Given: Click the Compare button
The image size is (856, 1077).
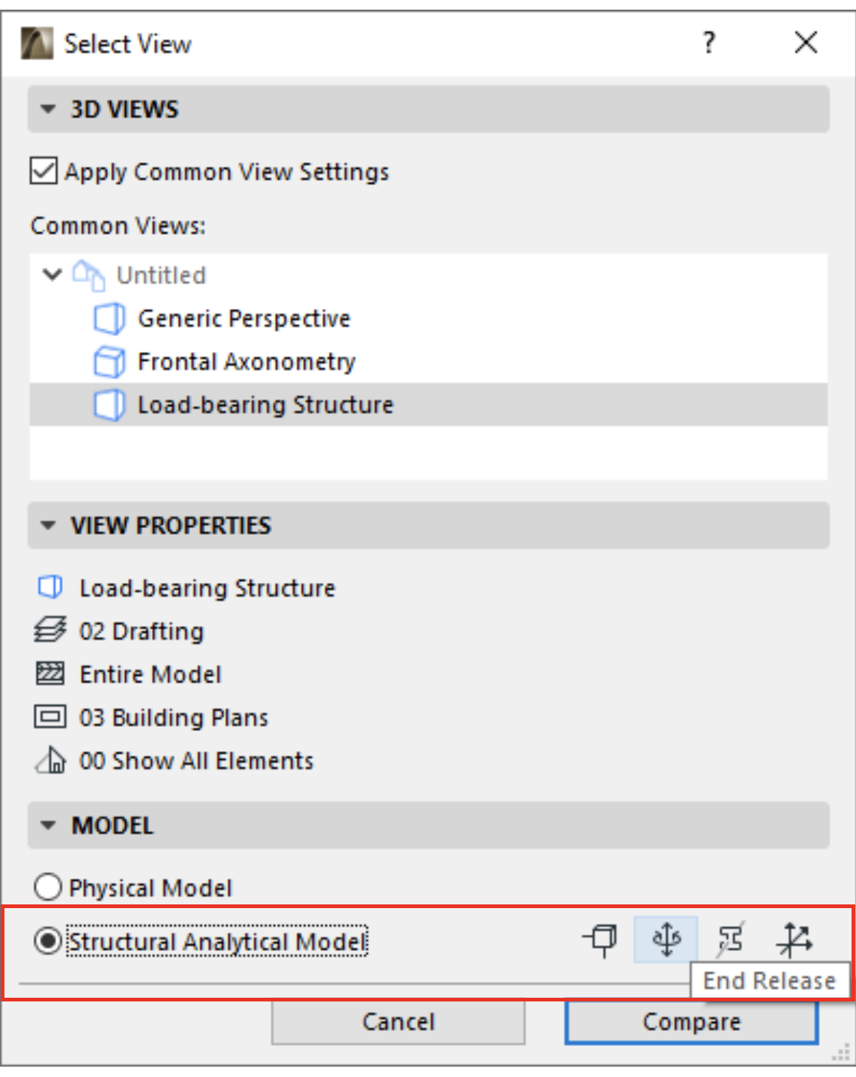Looking at the screenshot, I should [x=692, y=1021].
